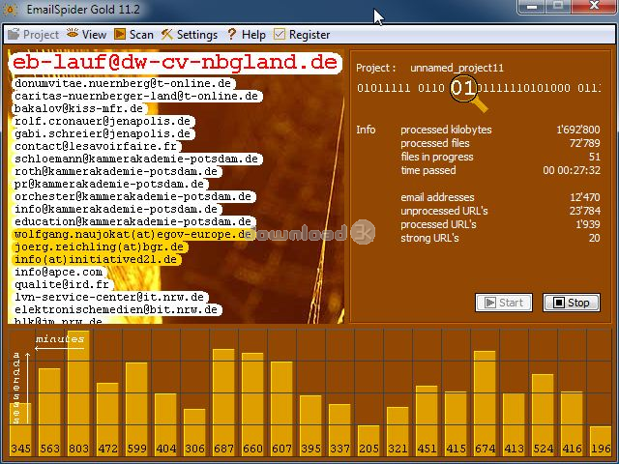Select donumvitae.nuernberg@t-online.de in the list

click(x=123, y=84)
